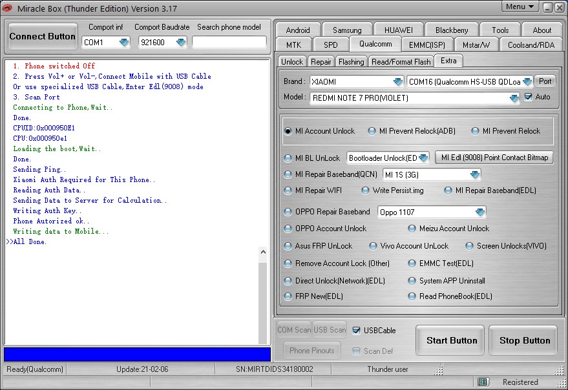The image size is (568, 390).
Task: Click the log scrollbar up arrow
Action: (x=264, y=252)
